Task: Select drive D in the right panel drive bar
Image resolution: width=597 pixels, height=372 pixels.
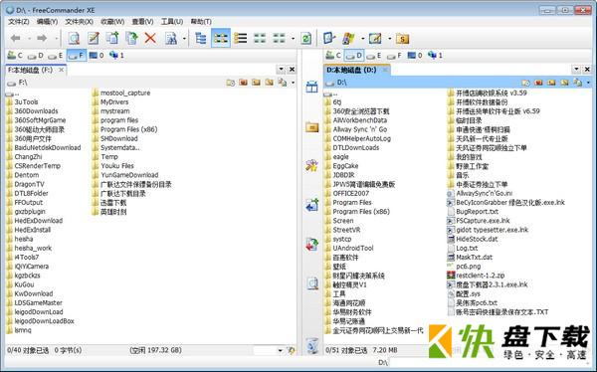Action: (354, 56)
